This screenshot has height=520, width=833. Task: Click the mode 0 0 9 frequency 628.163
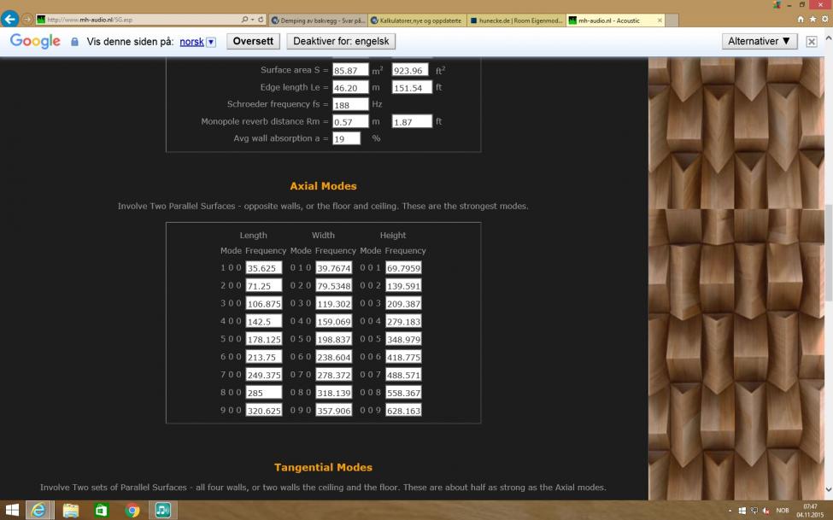click(x=403, y=410)
